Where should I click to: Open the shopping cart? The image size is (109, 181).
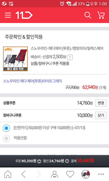[x=101, y=15]
